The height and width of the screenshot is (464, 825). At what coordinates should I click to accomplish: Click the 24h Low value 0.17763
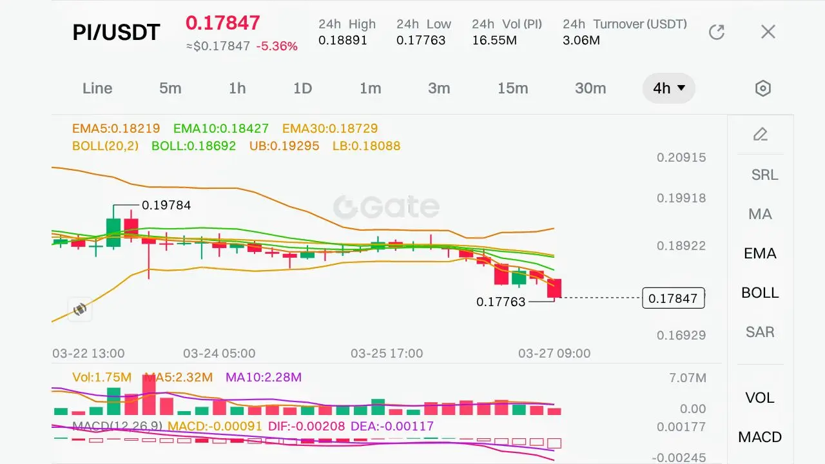pos(421,40)
